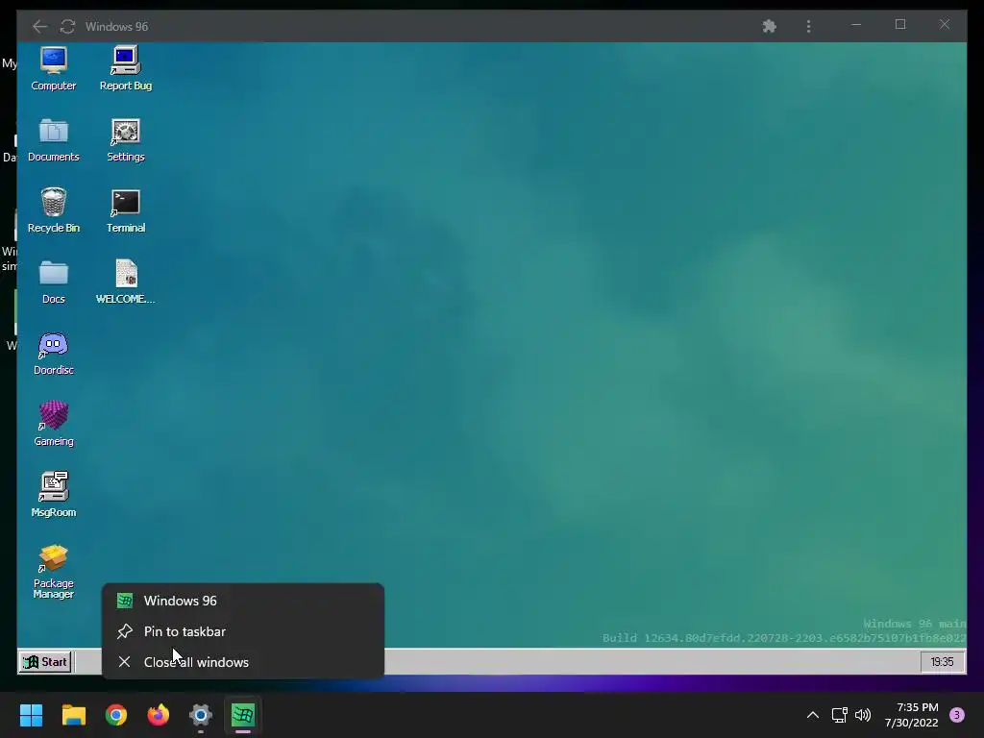Select the Documents folder icon
Image resolution: width=984 pixels, height=738 pixels.
[54, 140]
